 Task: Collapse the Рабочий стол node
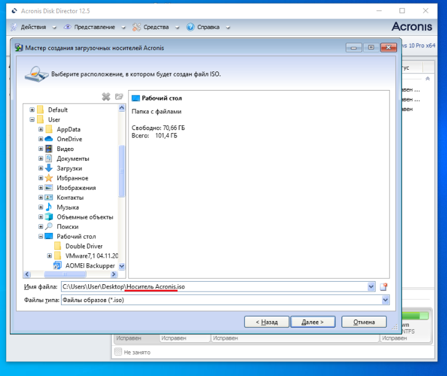[41, 236]
